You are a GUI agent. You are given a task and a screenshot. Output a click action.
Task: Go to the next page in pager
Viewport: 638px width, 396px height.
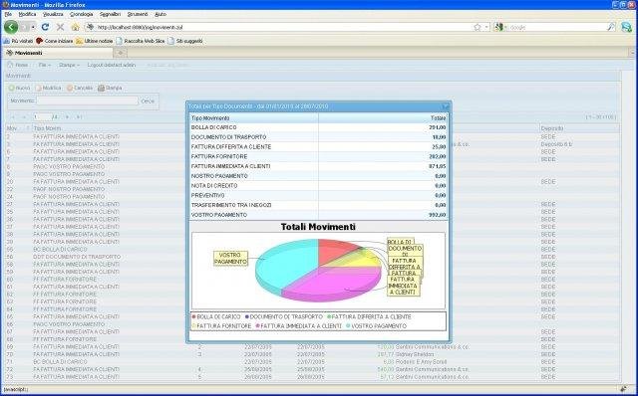[x=68, y=117]
